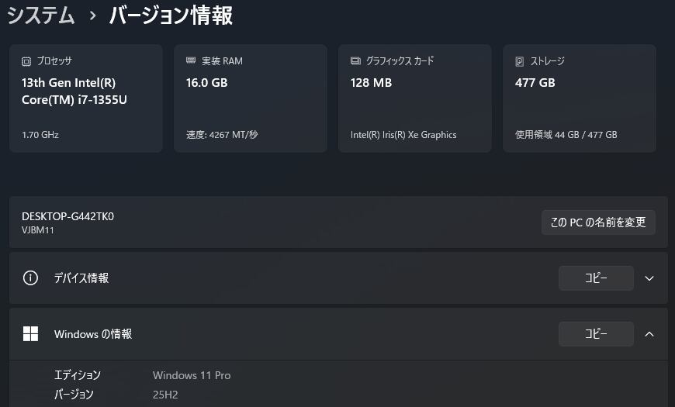Viewport: 675px width, 407px height.
Task: Select the Intel(R) Iris(R) Xe Graphics text
Action: [x=403, y=135]
